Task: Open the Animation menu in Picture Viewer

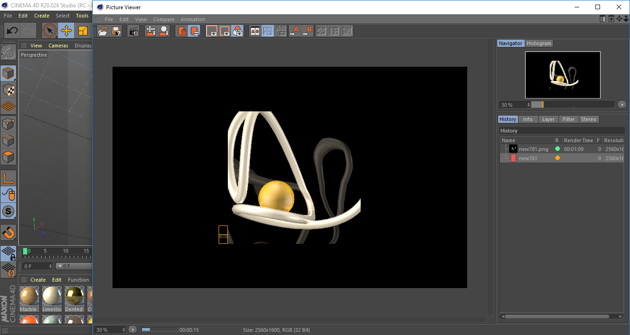Action: [x=193, y=19]
